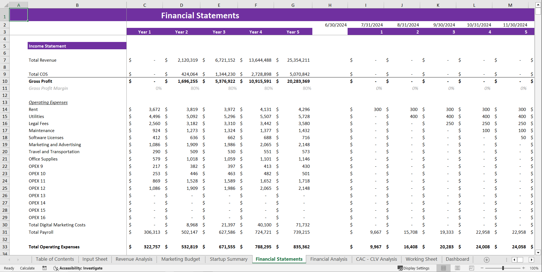Show previous sheet tabs arrow

click(x=9, y=260)
